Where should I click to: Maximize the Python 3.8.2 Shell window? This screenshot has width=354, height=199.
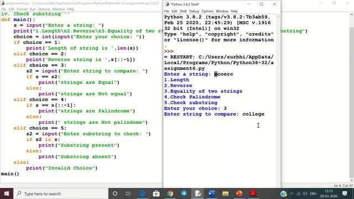(x=262, y=4)
